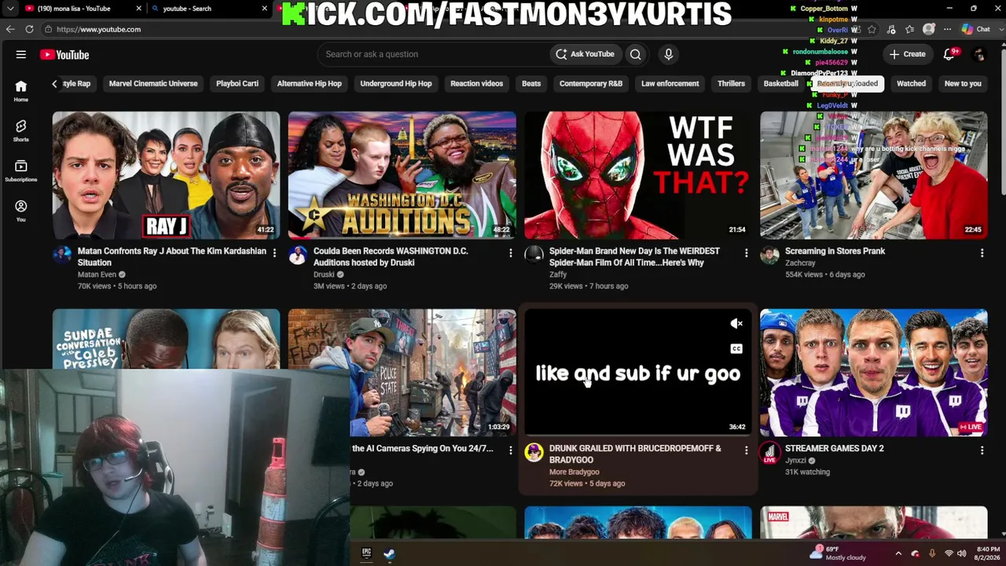Open options menu for Screaming in Stores Prank
Viewport: 1006px width, 566px height.
(982, 252)
